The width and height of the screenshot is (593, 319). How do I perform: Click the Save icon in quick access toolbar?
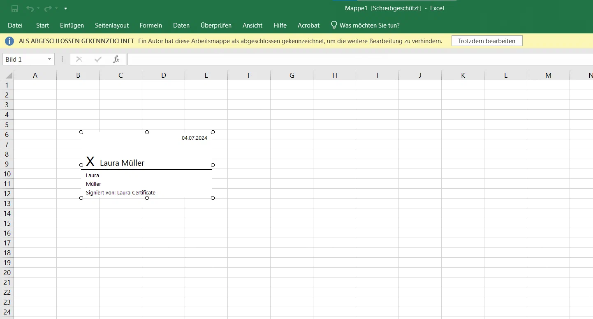pyautogui.click(x=15, y=8)
